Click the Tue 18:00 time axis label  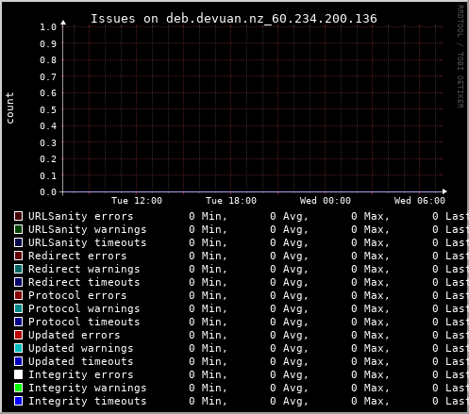231,201
